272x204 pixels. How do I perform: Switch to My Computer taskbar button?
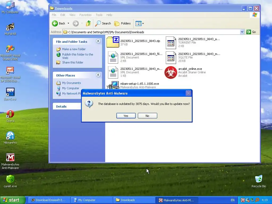tap(92, 200)
